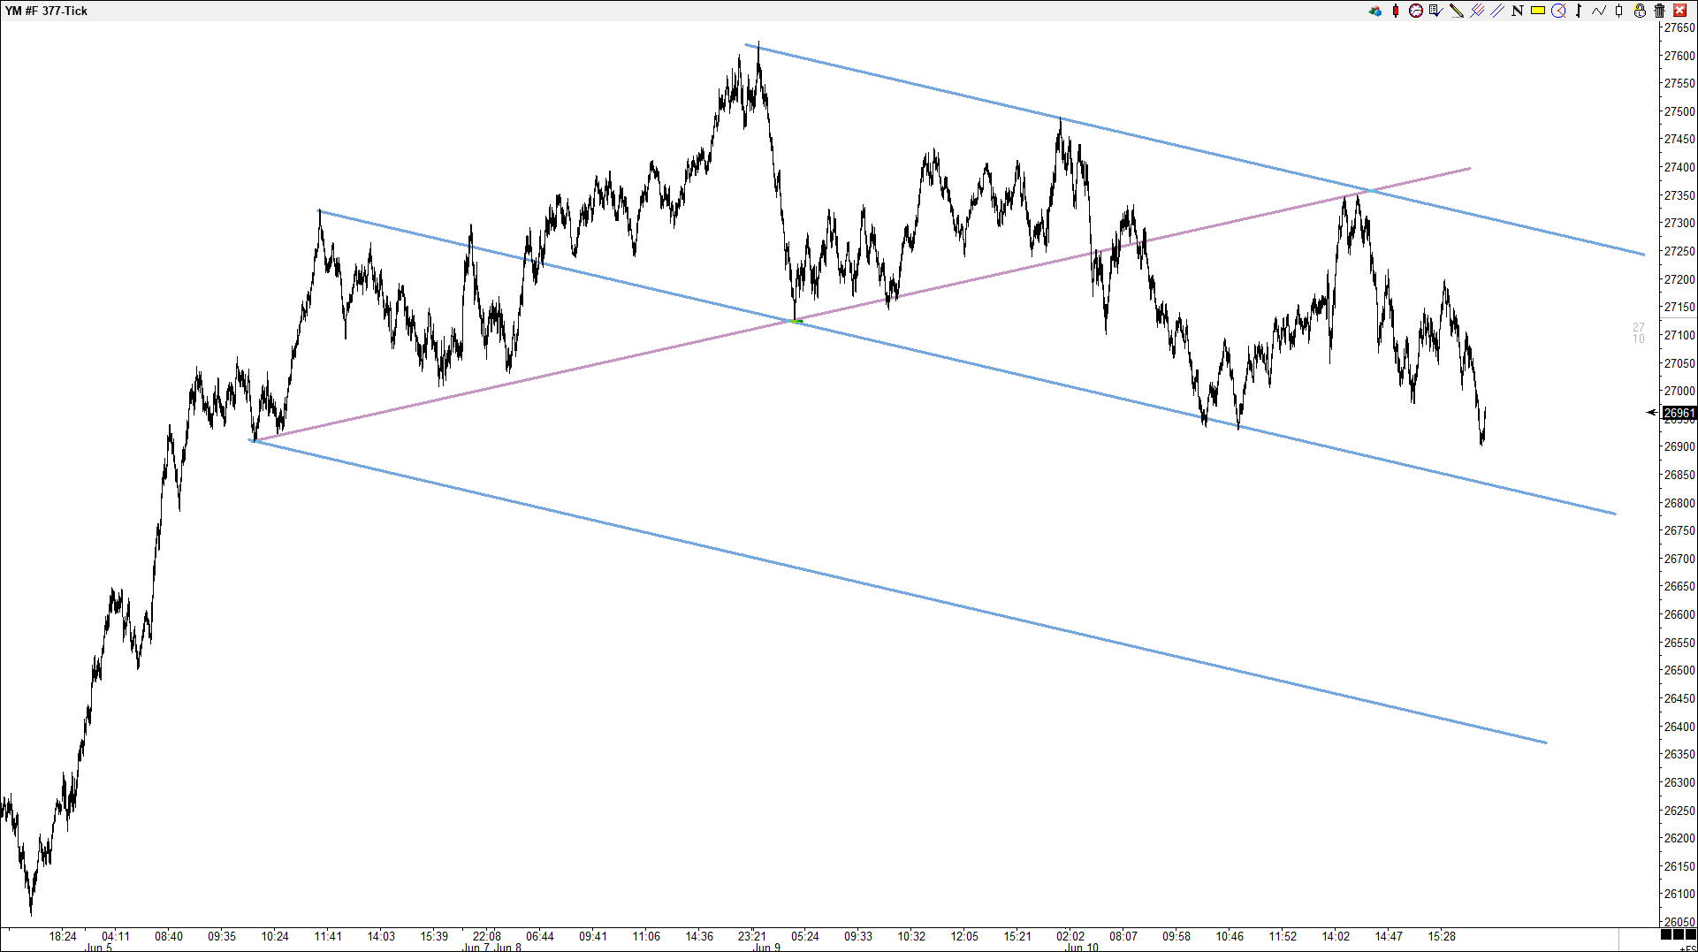Select the pencil drawing tool
Screen dimensions: 1698x952
[1456, 11]
